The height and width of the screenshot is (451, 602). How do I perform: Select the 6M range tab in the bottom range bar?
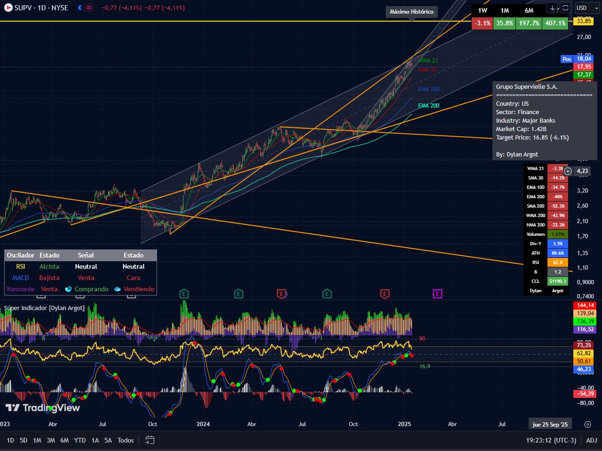point(64,440)
